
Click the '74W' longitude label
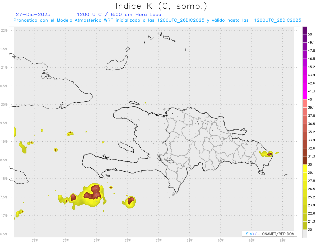[x=96, y=240]
